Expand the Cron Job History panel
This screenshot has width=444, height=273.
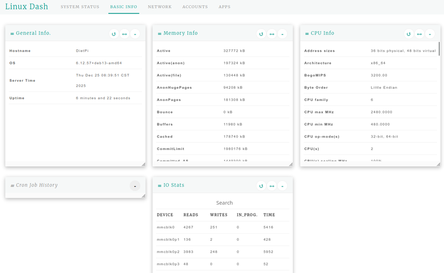(135, 186)
